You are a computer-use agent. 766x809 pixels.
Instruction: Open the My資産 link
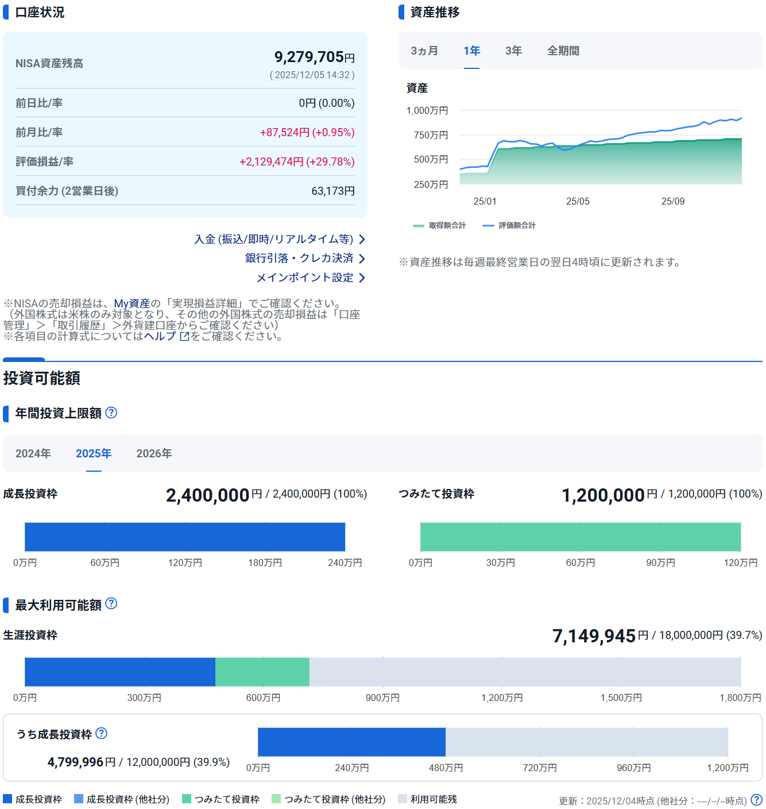click(x=131, y=303)
